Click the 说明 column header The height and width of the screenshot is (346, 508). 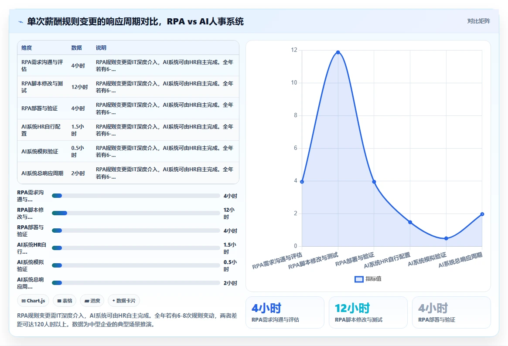coord(101,47)
